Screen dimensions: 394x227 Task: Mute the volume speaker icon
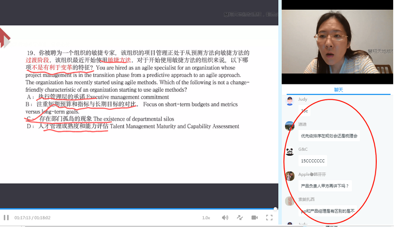click(x=225, y=218)
